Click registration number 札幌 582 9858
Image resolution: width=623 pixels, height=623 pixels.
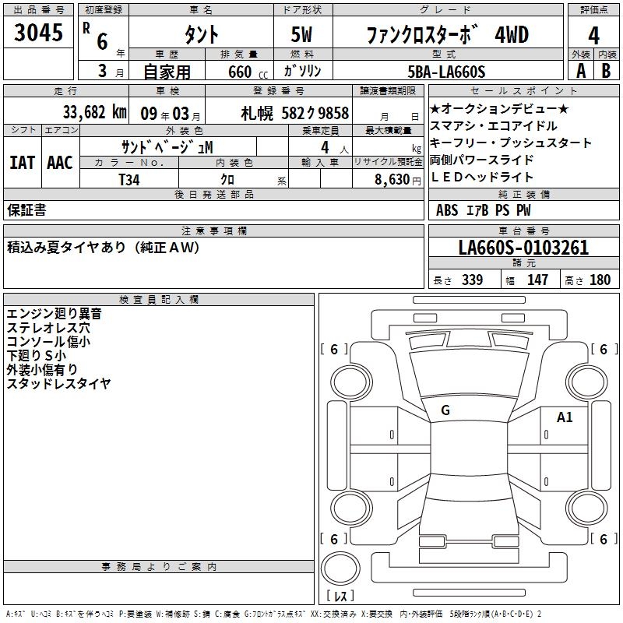(295, 114)
